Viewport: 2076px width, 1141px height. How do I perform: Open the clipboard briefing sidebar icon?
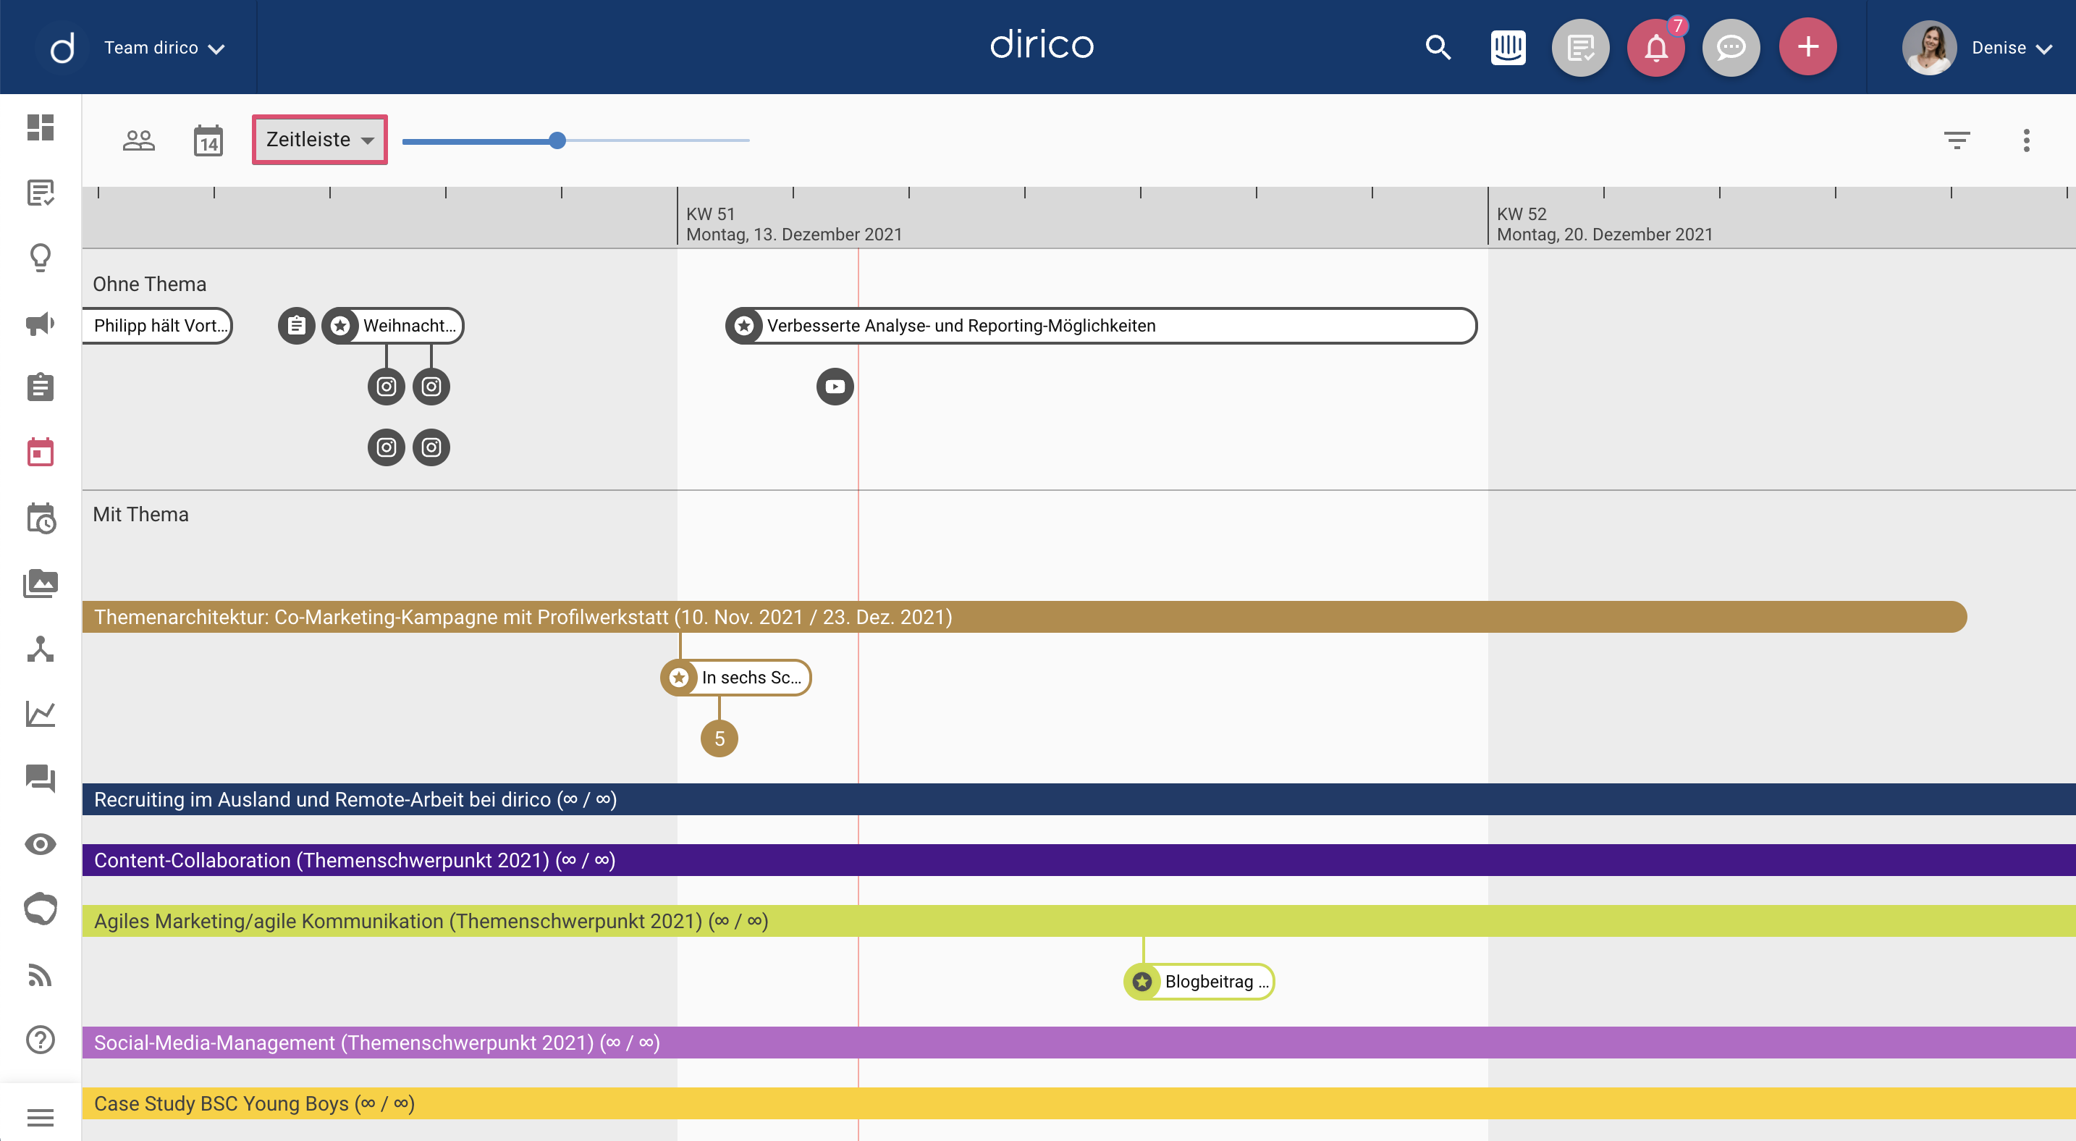(x=41, y=387)
